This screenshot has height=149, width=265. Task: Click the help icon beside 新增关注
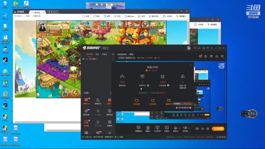[148, 85]
